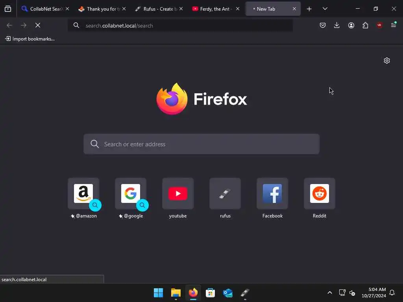Open the Firefox account menu

click(x=351, y=25)
